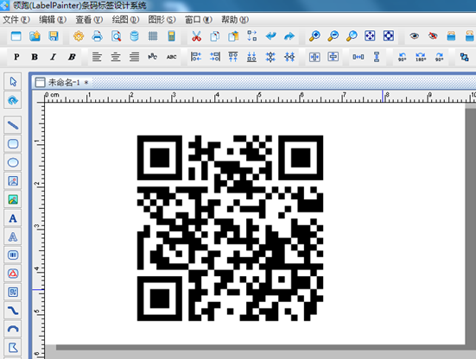Click the print preview icon
The image size is (476, 359).
coord(116,36)
